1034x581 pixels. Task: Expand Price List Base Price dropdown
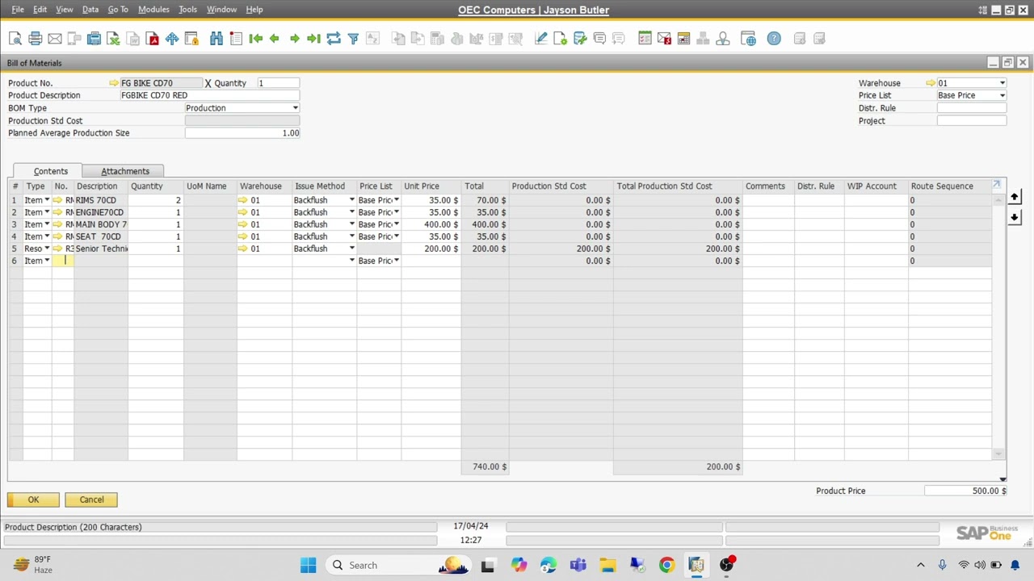coord(1002,95)
